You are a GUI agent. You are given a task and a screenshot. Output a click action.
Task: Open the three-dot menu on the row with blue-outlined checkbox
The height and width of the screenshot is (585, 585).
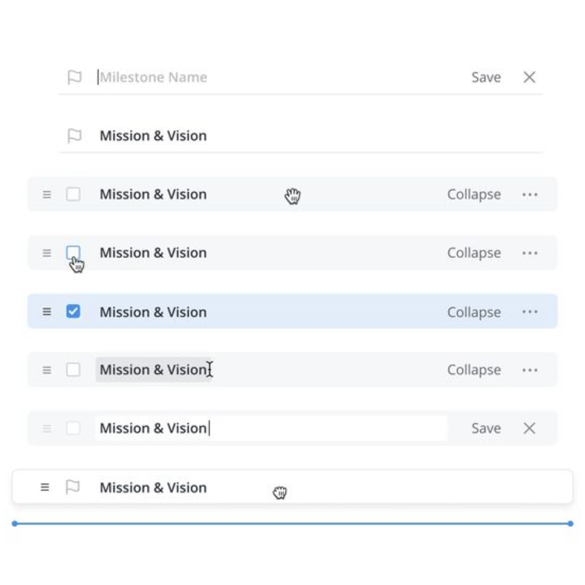tap(530, 253)
